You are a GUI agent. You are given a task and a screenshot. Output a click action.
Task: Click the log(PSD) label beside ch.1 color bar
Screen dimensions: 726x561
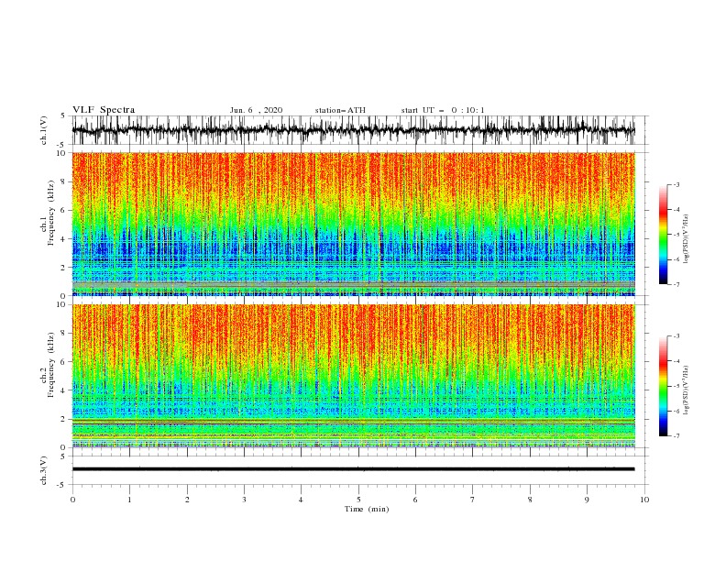click(686, 239)
